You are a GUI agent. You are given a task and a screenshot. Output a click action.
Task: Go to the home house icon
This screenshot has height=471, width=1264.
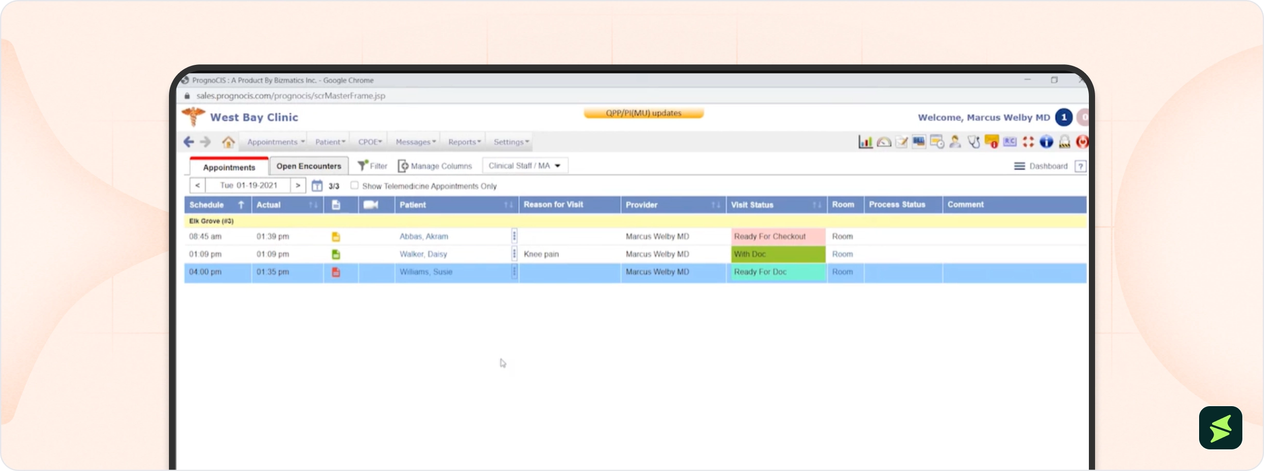point(228,142)
